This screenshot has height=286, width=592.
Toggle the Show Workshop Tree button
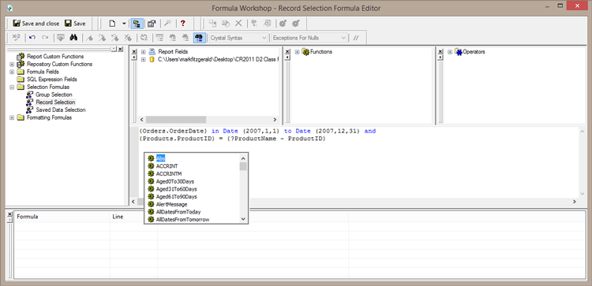[x=137, y=24]
